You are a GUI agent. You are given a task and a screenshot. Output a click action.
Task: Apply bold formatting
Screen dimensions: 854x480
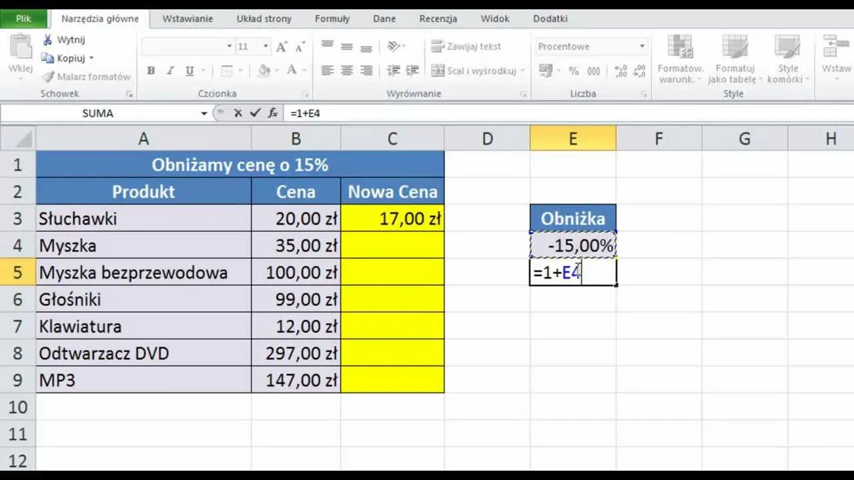point(151,70)
